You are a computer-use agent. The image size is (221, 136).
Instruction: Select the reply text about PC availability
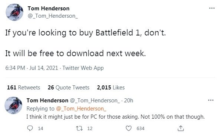[x=116, y=117]
